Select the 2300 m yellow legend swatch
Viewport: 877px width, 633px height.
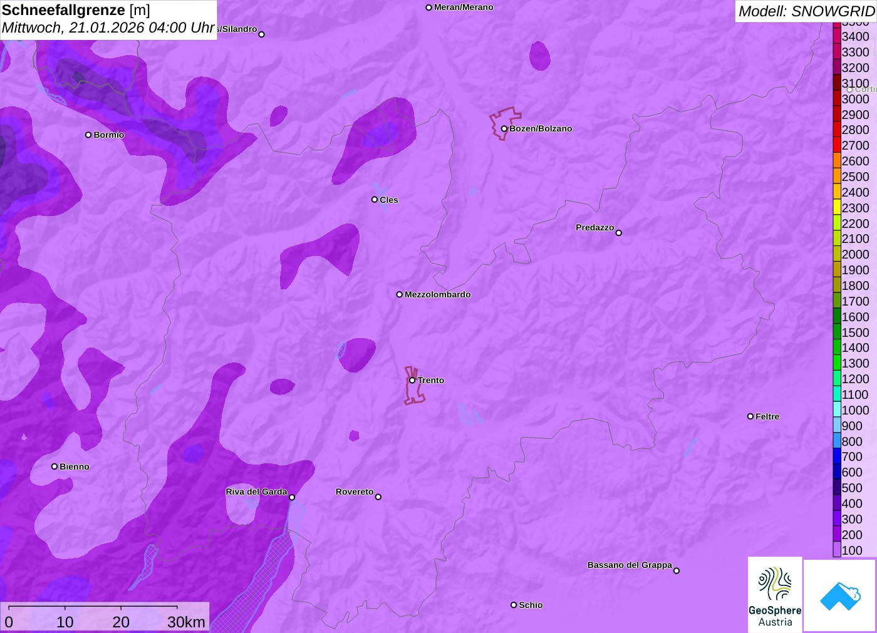click(x=837, y=207)
